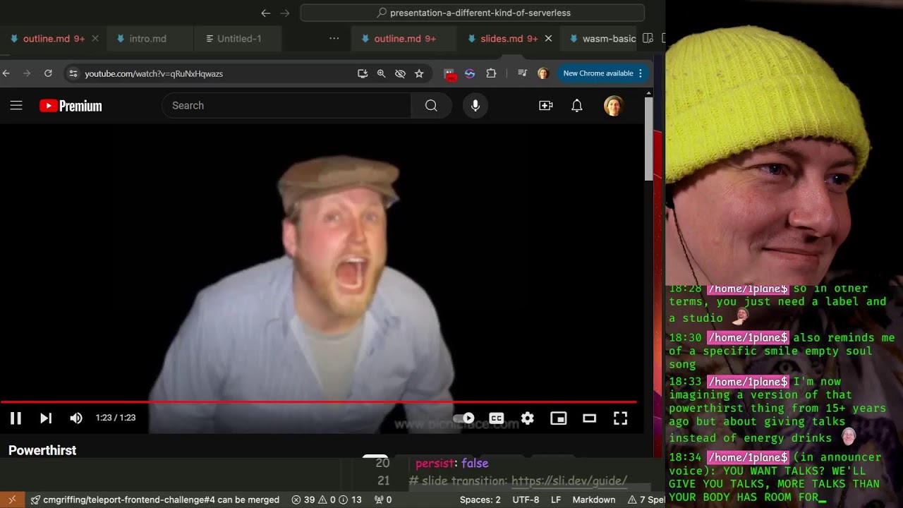
Task: Skip to next video
Action: [x=46, y=418]
